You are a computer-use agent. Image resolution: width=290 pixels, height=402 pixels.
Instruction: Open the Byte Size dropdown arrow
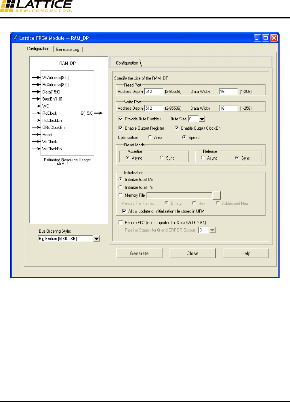(202, 119)
